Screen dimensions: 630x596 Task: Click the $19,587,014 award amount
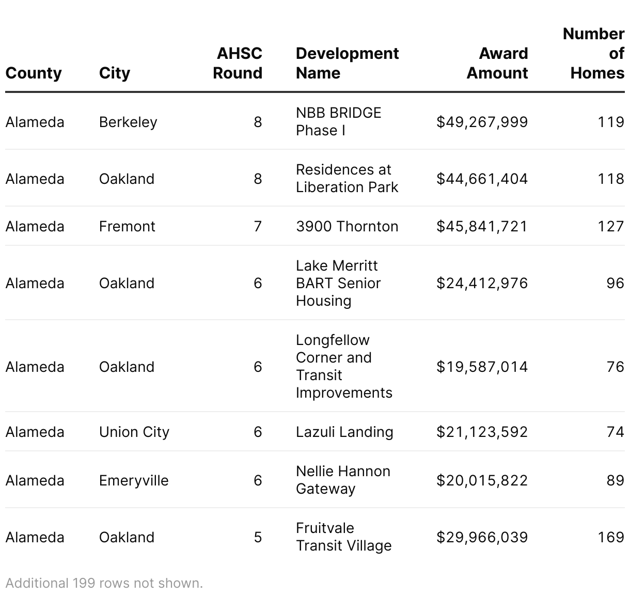click(482, 367)
